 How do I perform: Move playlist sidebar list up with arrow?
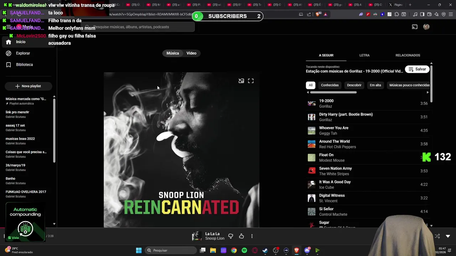tap(54, 96)
